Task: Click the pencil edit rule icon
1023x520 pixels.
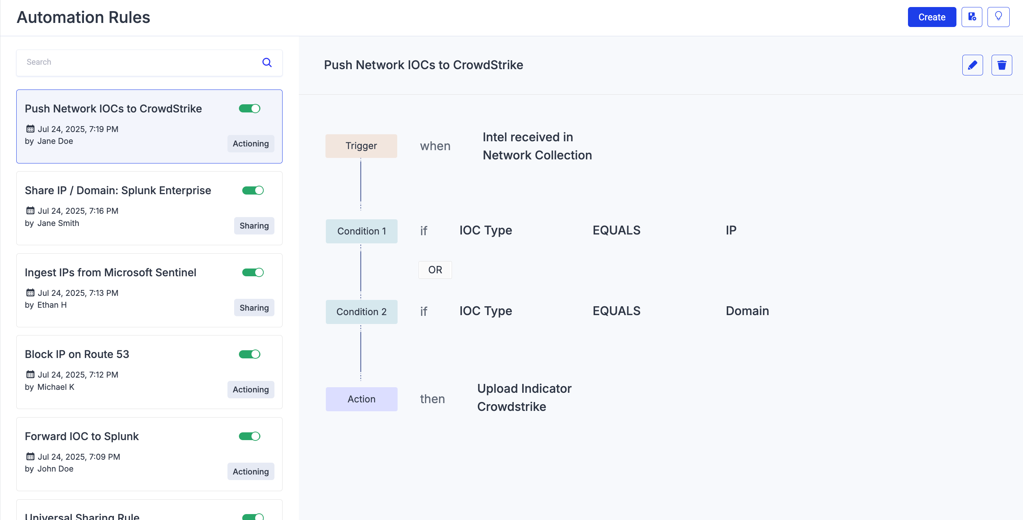Action: [972, 65]
